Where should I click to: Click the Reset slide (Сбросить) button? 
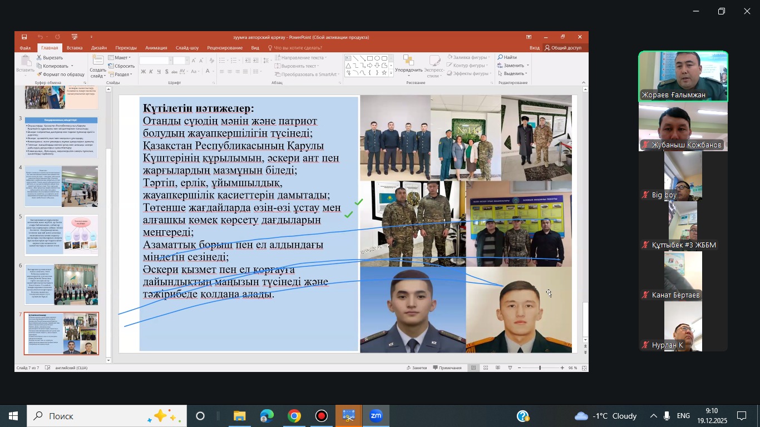(122, 66)
